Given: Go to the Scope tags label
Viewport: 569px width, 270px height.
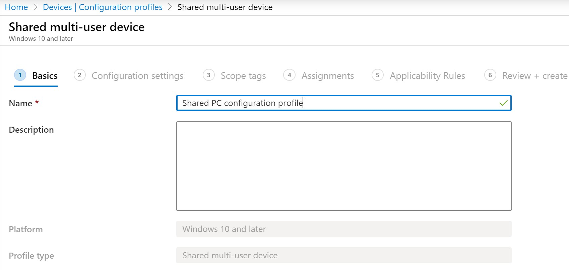Looking at the screenshot, I should (243, 76).
